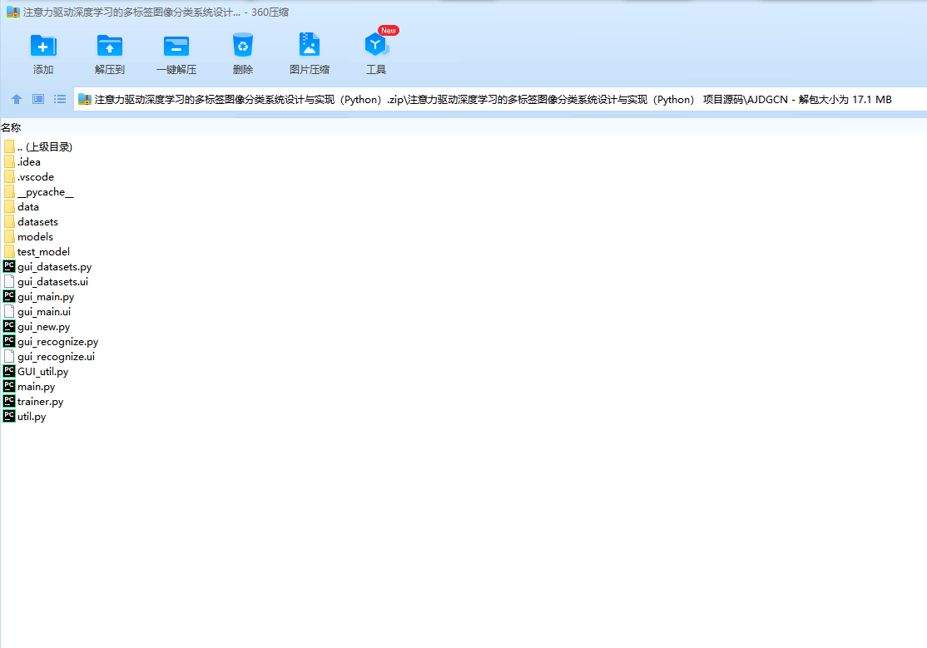
Task: Open the 工具 (Tools) icon marked New
Action: (x=377, y=45)
